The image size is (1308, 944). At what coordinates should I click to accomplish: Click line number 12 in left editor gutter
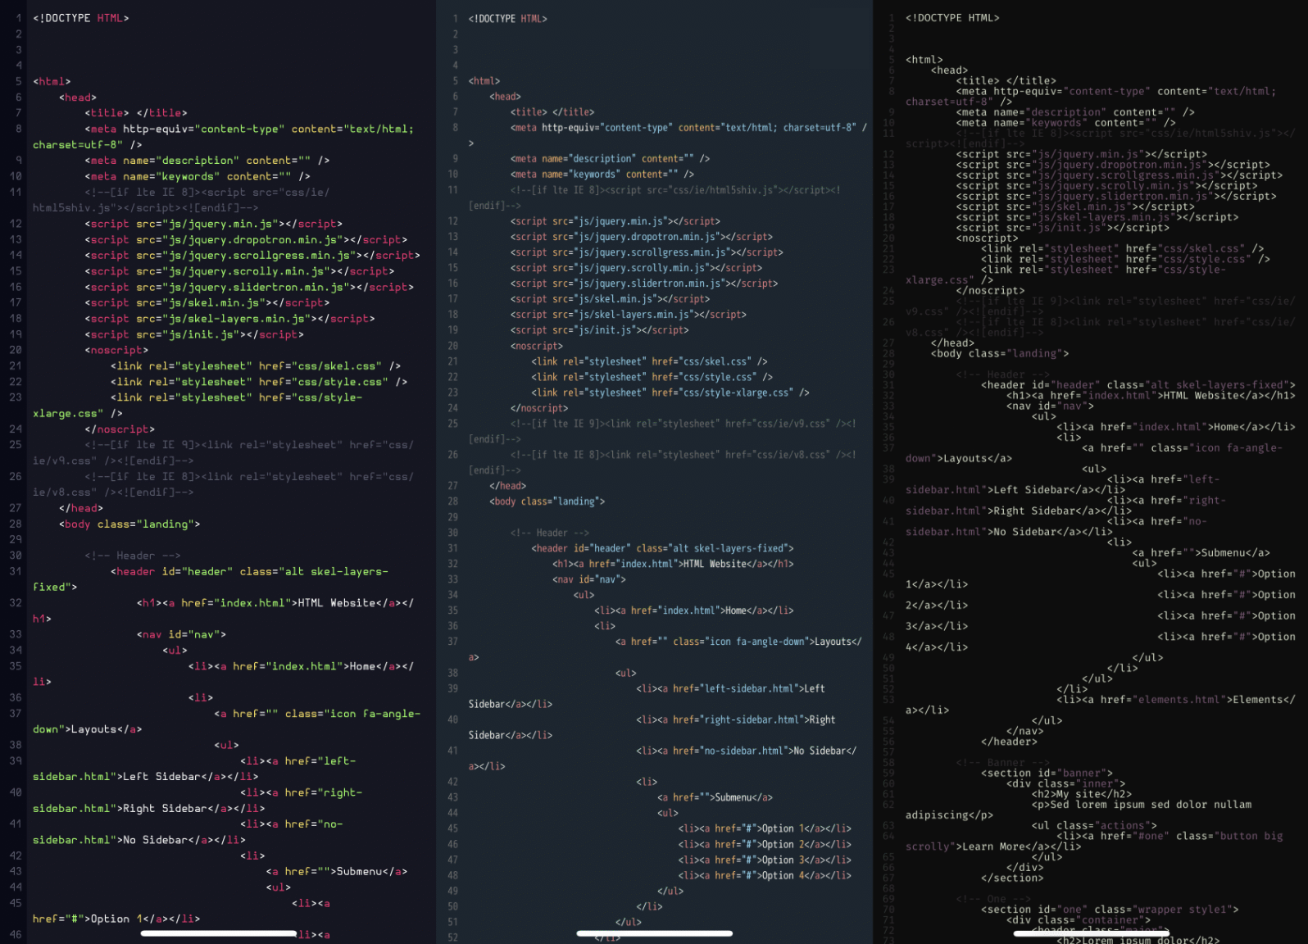click(x=16, y=224)
